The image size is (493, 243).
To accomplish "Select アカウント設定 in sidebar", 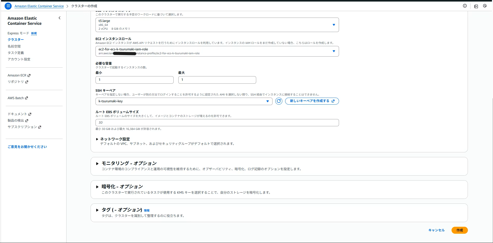I will coord(19,59).
